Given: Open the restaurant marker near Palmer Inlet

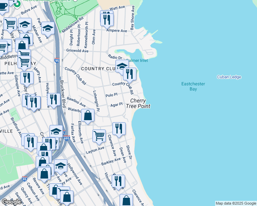Looking at the screenshot, I should click(130, 74).
